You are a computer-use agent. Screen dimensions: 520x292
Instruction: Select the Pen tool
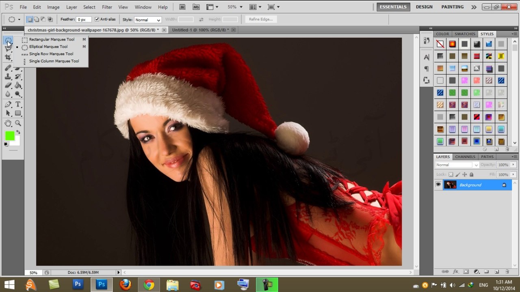coord(8,105)
